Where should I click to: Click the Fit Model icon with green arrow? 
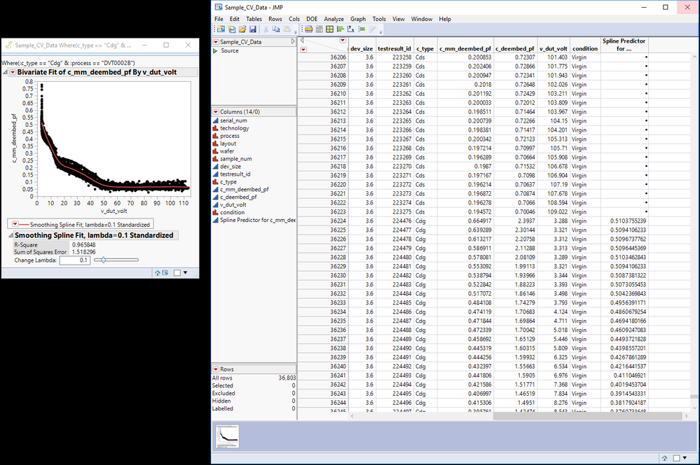362,29
